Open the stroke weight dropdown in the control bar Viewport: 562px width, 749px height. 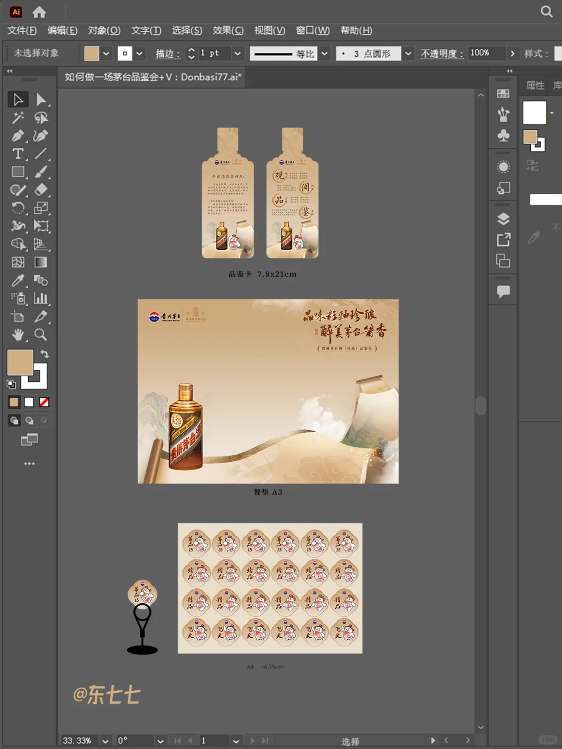[237, 53]
